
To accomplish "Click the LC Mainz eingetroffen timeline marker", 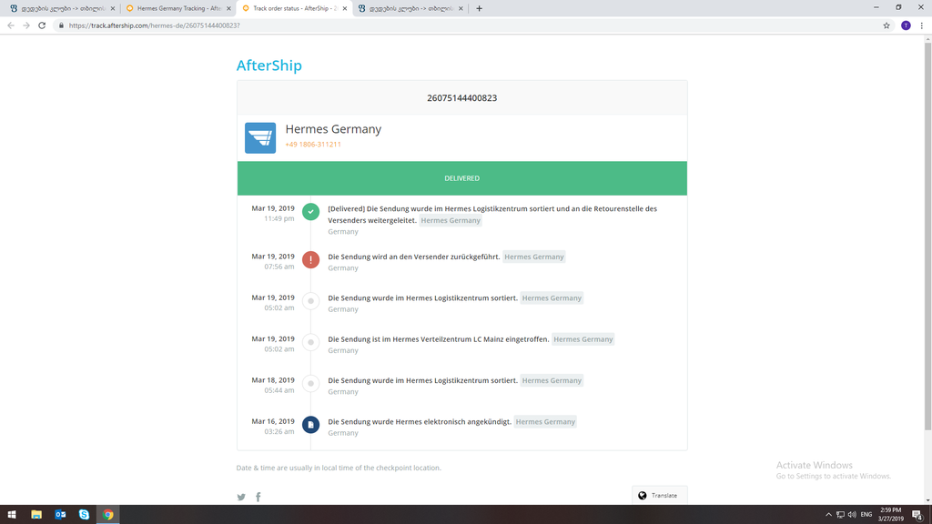I will coord(311,342).
